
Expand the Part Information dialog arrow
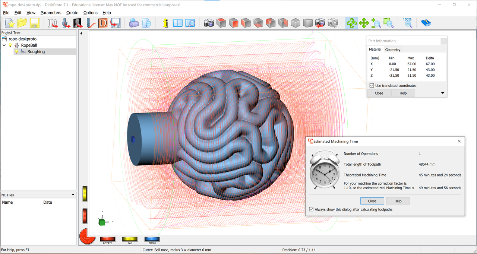tap(443, 93)
